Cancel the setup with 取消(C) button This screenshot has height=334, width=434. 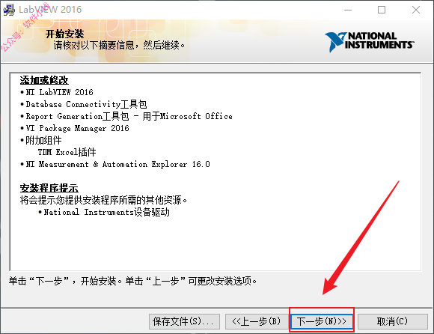393,321
